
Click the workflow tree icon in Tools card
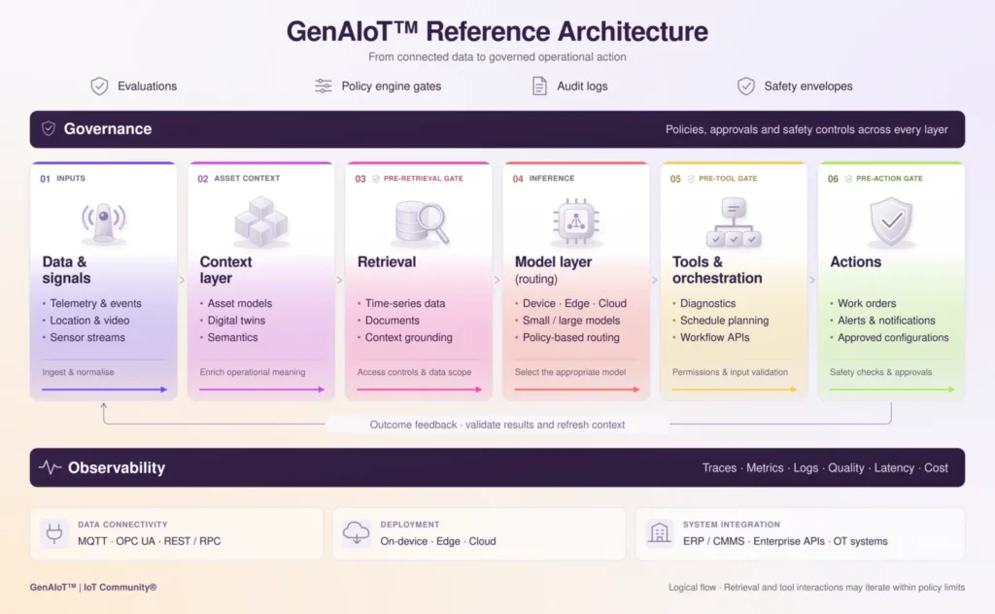[734, 222]
